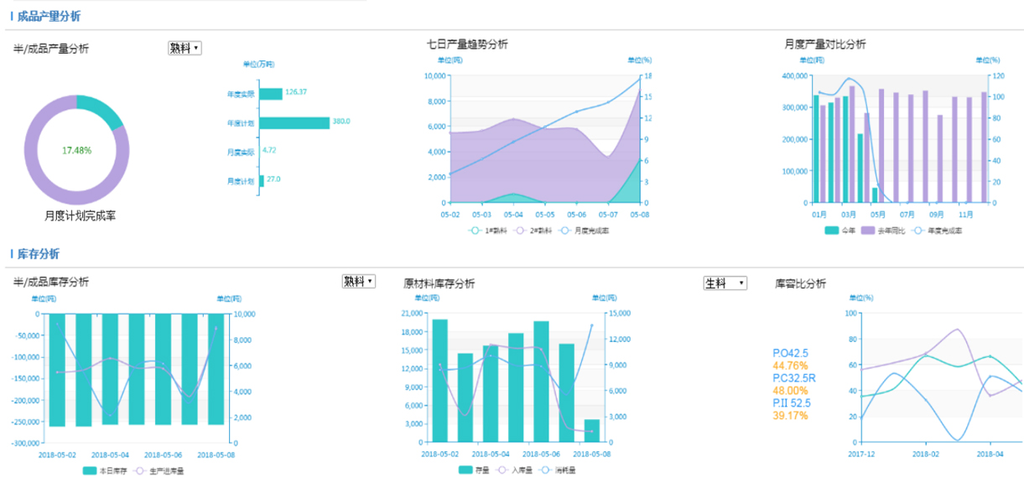
Task: Expand the 生料 dropdown for 原材料库存分析
Action: pyautogui.click(x=725, y=283)
